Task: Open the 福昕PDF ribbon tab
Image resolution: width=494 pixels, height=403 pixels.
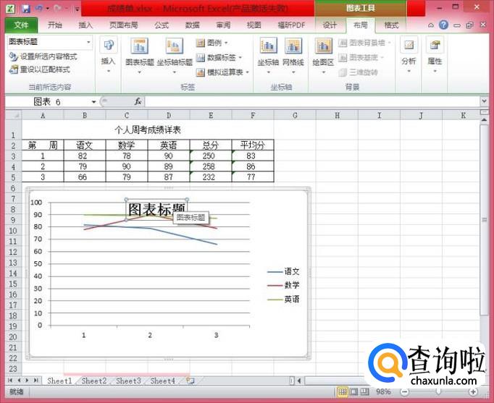Action: pyautogui.click(x=291, y=25)
